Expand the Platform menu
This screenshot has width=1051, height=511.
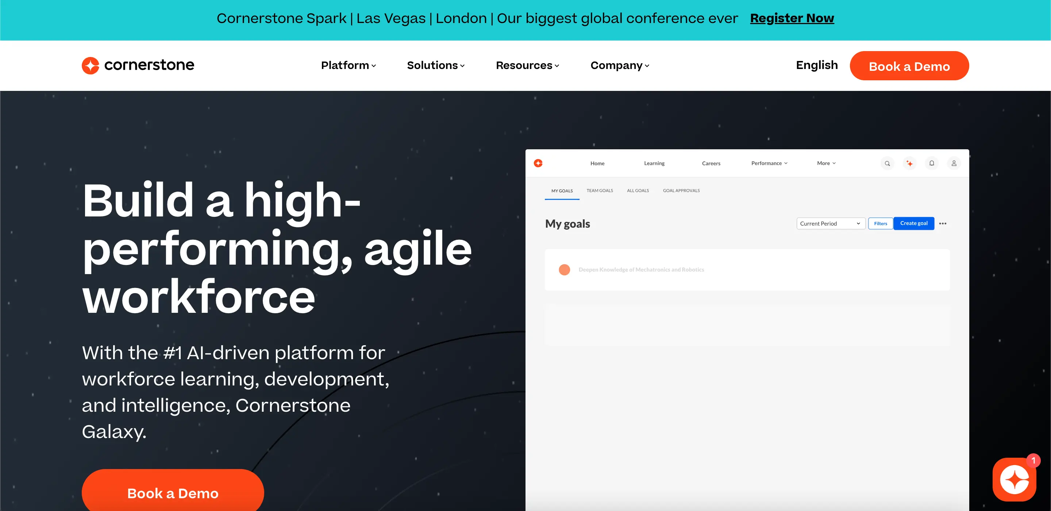pyautogui.click(x=349, y=65)
